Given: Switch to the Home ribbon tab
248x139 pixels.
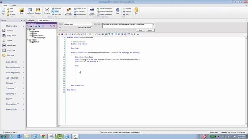Looking at the screenshot, I should coord(5,5).
